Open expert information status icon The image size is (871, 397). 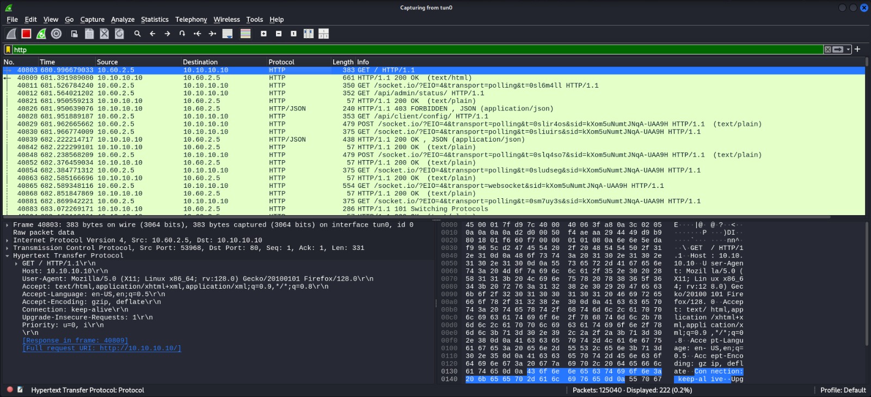pos(10,390)
